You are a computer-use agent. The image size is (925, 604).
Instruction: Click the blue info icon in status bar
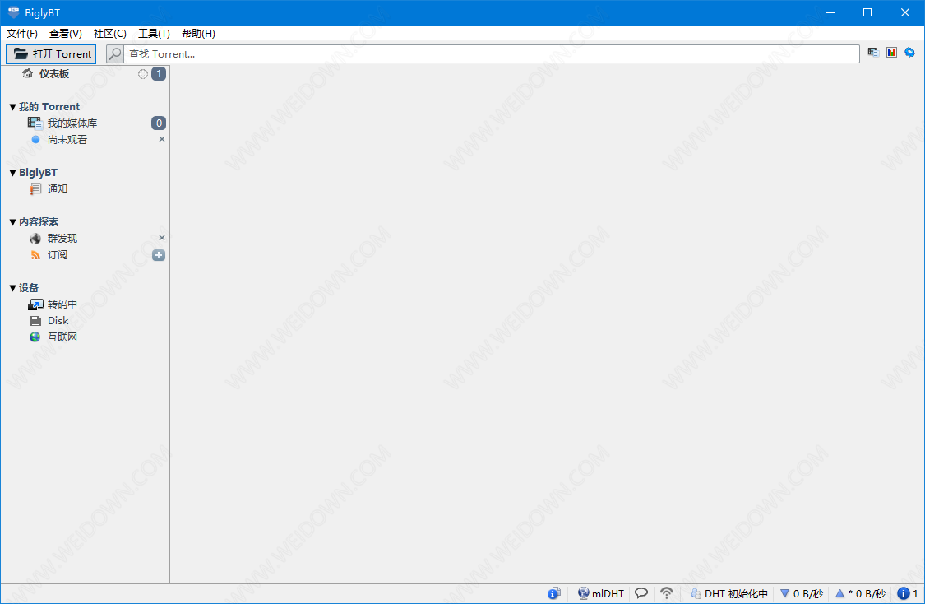pos(553,593)
